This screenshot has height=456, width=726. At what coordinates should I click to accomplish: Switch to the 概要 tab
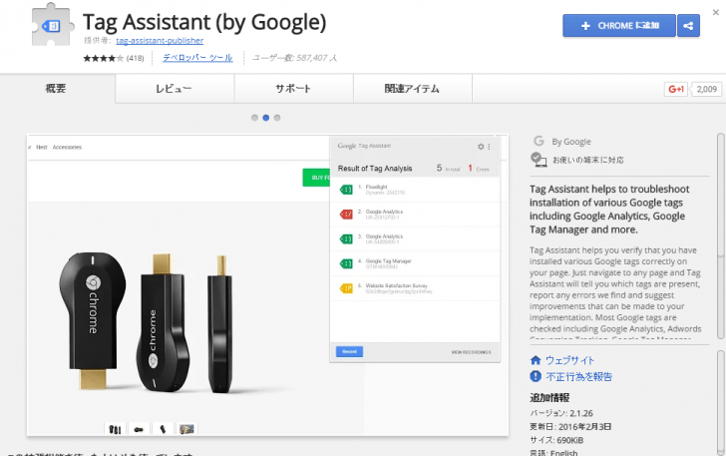coord(56,89)
